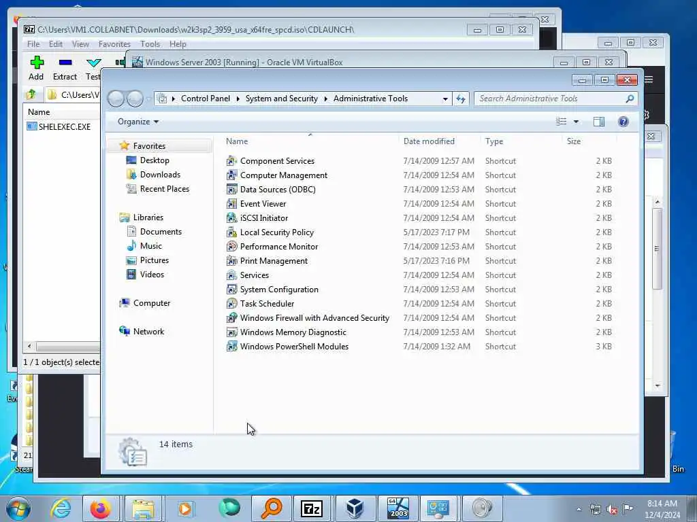
Task: Open the Edit menu in 7-Zip
Action: tap(56, 44)
